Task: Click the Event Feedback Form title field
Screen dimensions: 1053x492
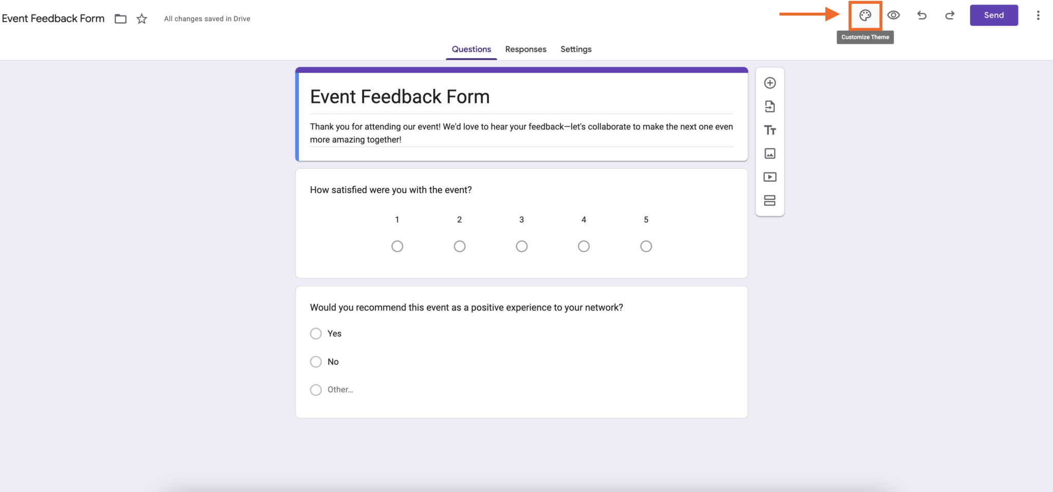Action: pos(400,97)
